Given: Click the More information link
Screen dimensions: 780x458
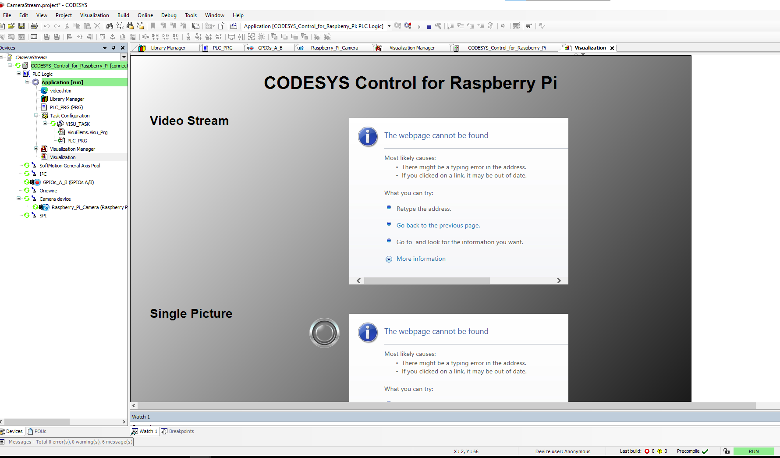Looking at the screenshot, I should pos(421,259).
